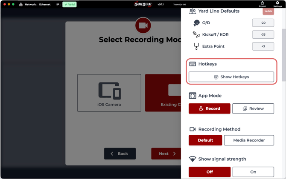The width and height of the screenshot is (286, 179).
Task: Turn signal strength Off
Action: tap(210, 172)
